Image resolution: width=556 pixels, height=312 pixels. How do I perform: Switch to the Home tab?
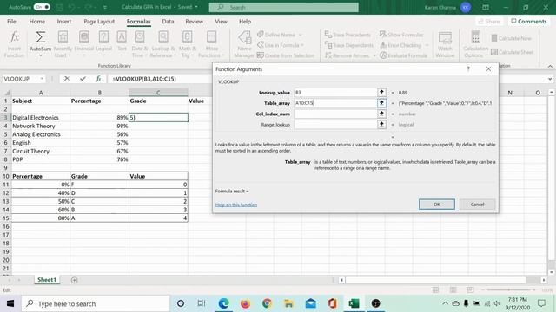pyautogui.click(x=36, y=21)
